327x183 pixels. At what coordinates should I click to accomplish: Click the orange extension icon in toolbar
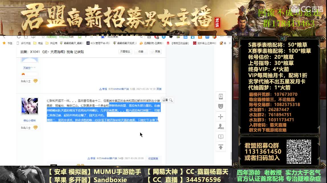pos(200,37)
